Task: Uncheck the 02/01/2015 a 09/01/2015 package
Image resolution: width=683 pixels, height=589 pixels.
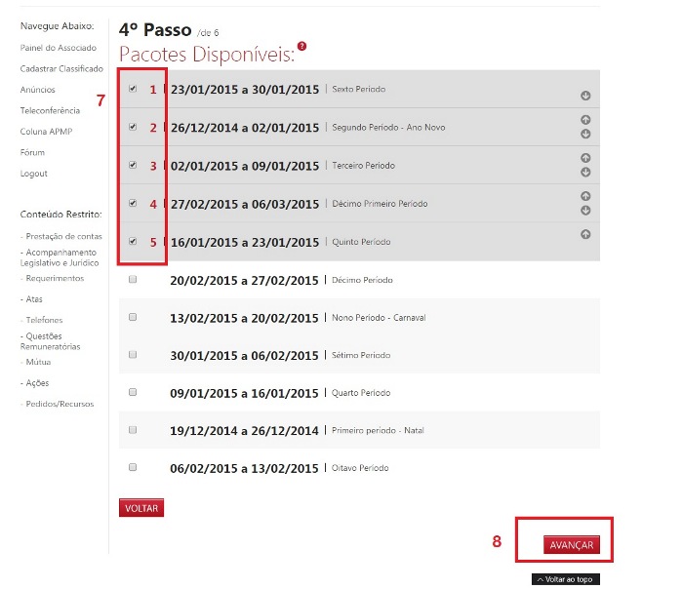Action: coord(133,165)
